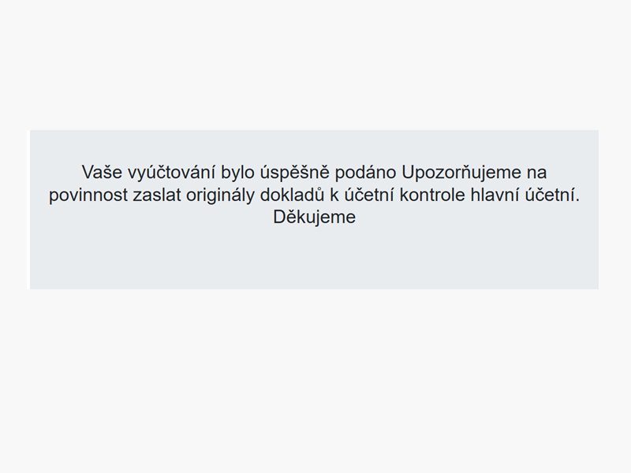Screen dimensions: 631x473
Task: Click the word "bylo" in the first line
Action: [237, 173]
